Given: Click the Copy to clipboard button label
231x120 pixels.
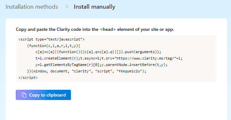Looking at the screenshot, I should (x=47, y=95).
